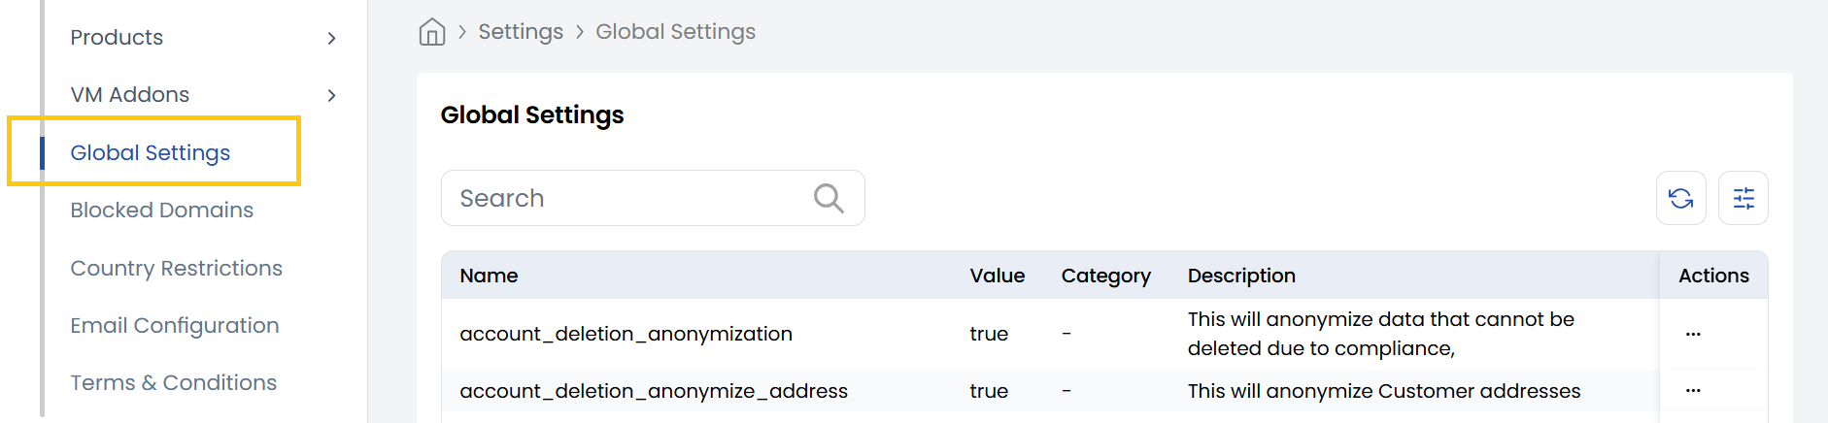
Task: Click the Settings breadcrumb link
Action: coord(520,32)
